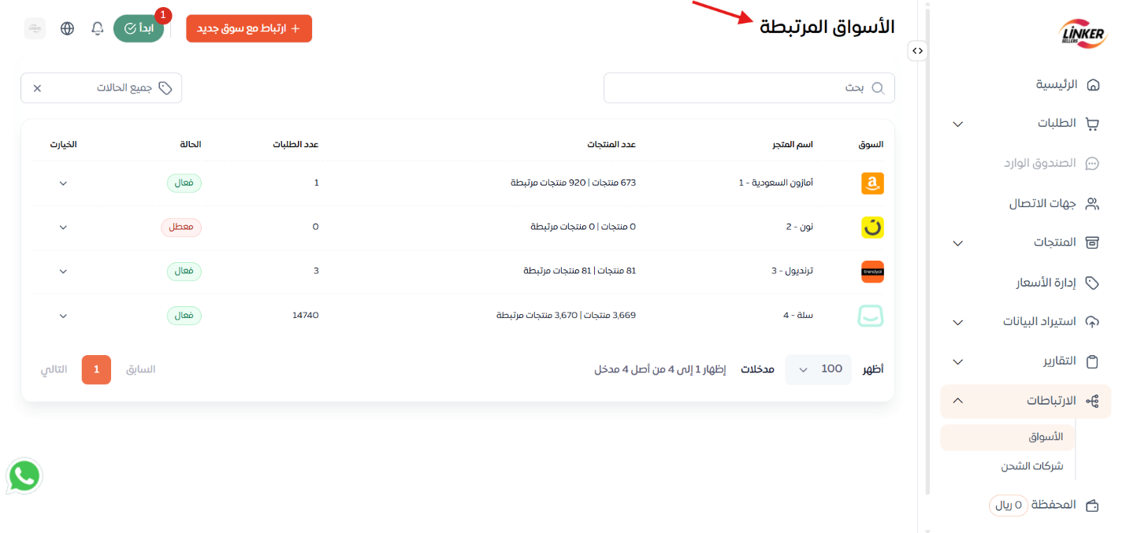Click the green ابدأ start button
This screenshot has width=1126, height=533.
point(139,28)
